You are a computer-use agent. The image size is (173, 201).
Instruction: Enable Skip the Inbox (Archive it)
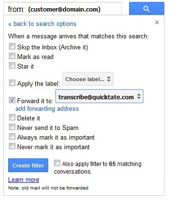[12, 47]
